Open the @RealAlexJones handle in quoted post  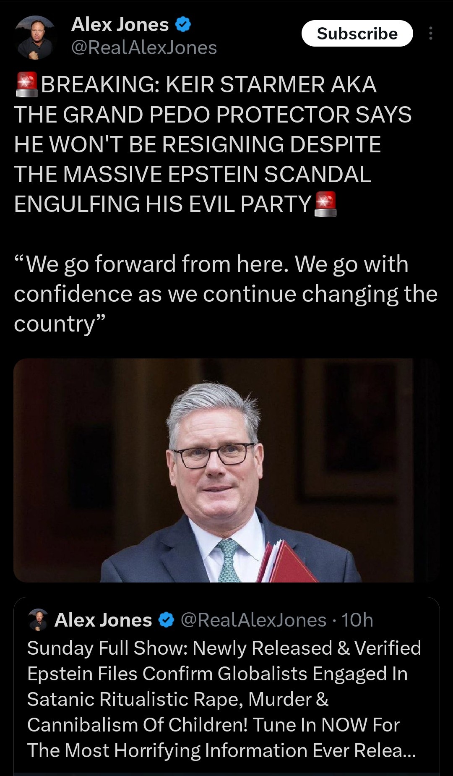pyautogui.click(x=253, y=620)
